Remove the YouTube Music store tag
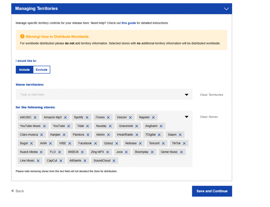 tap(45, 126)
